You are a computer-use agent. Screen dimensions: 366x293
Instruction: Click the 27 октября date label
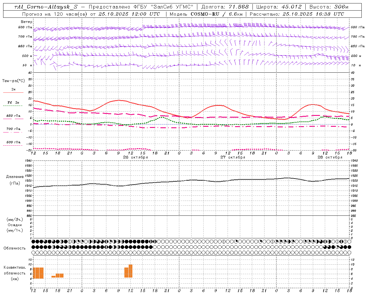click(x=232, y=157)
